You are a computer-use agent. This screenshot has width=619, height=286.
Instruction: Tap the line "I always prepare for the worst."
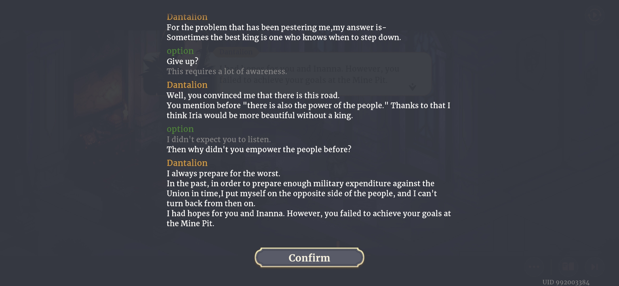[223, 173]
